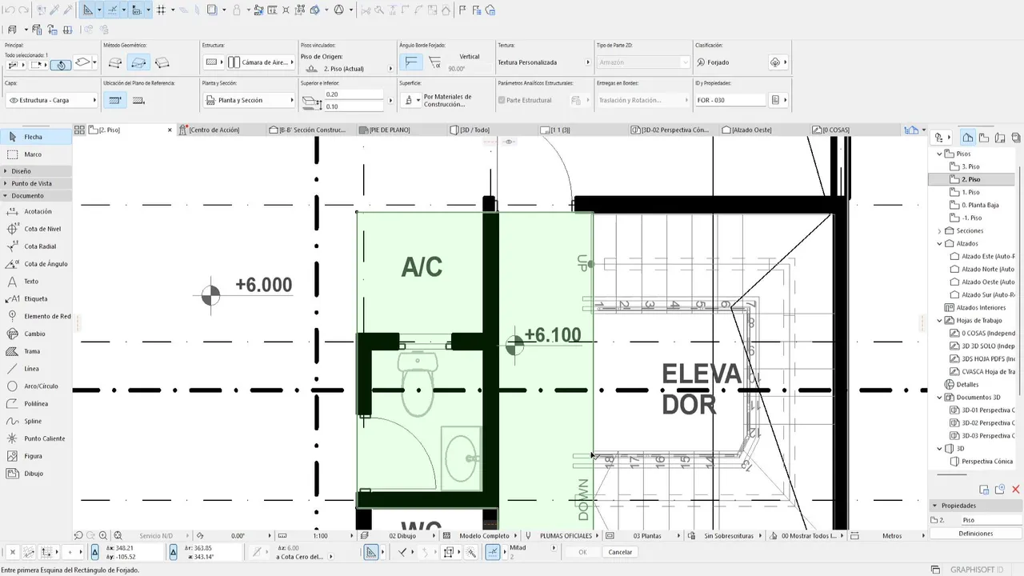Collapse the Alzados tree node
This screenshot has height=576, width=1024.
tap(940, 243)
